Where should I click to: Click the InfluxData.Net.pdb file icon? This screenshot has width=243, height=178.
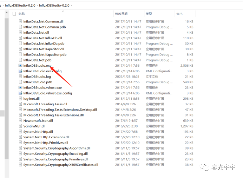(20, 60)
